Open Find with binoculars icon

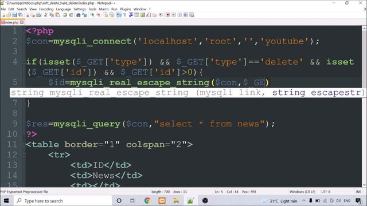pyautogui.click(x=79, y=15)
